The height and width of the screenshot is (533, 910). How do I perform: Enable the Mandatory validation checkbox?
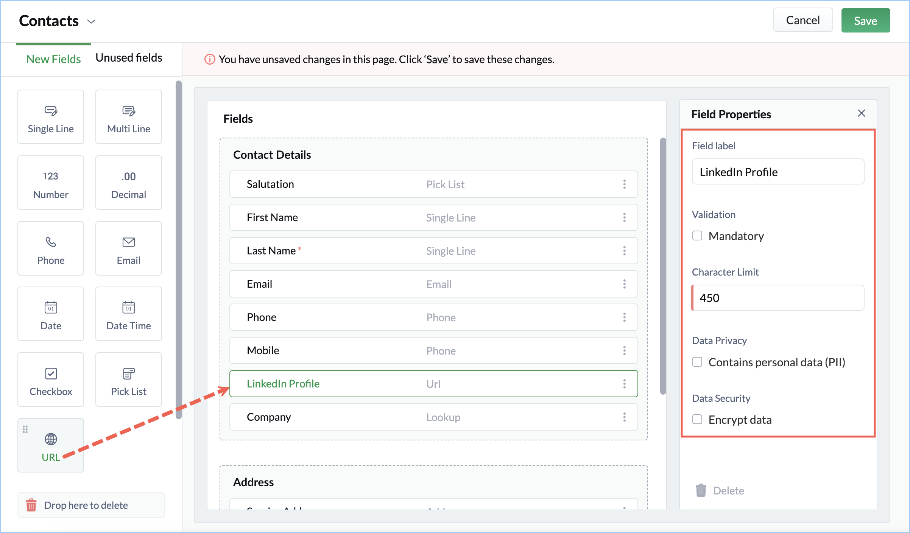[x=697, y=236]
